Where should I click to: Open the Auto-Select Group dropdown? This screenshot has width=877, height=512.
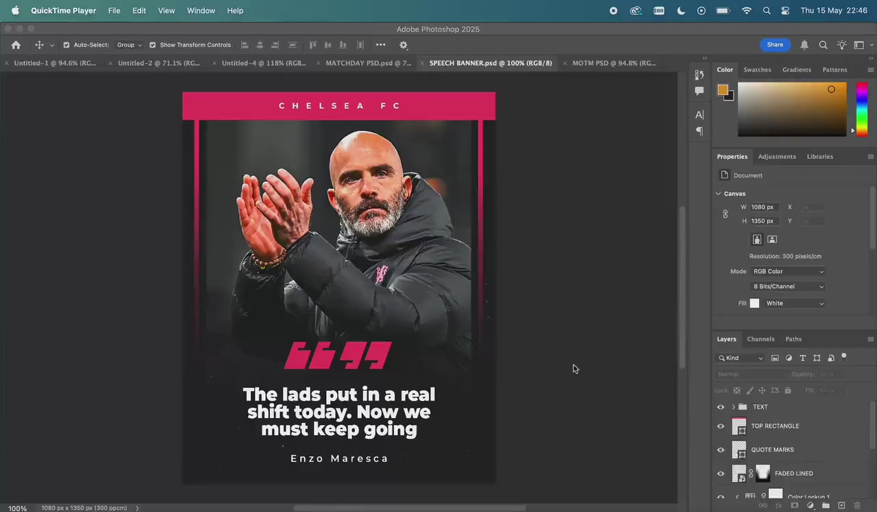coord(129,45)
